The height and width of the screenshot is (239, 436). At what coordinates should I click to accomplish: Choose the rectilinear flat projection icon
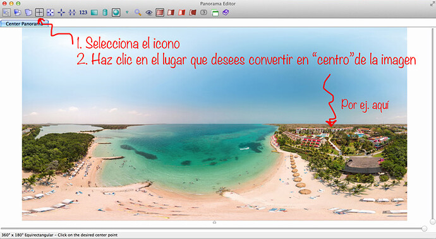tap(94, 13)
